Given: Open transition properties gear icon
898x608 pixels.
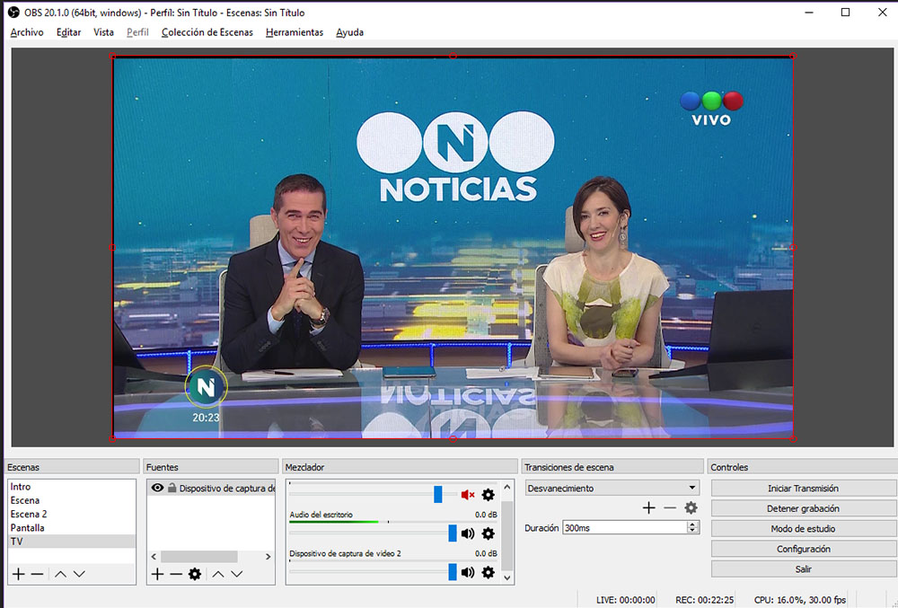Looking at the screenshot, I should [x=691, y=507].
